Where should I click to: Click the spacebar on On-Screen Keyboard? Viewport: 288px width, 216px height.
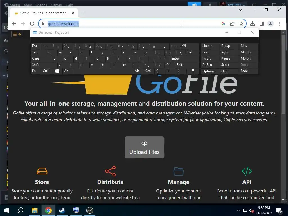(x=103, y=71)
